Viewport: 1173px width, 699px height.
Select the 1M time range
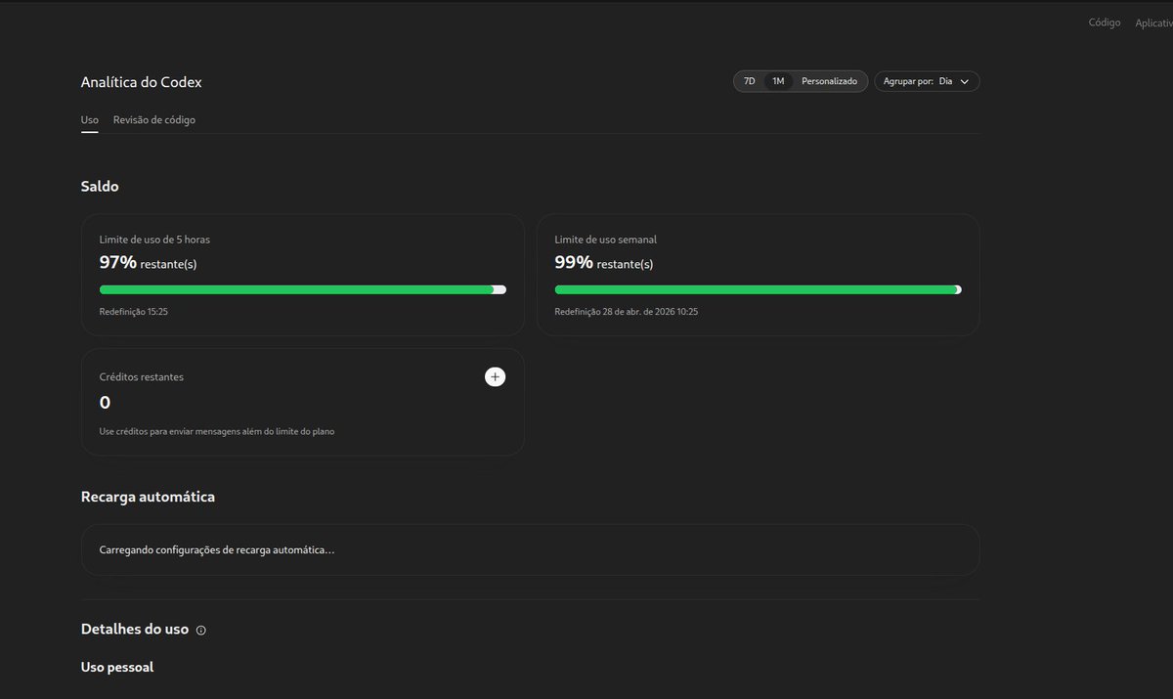pyautogui.click(x=778, y=81)
